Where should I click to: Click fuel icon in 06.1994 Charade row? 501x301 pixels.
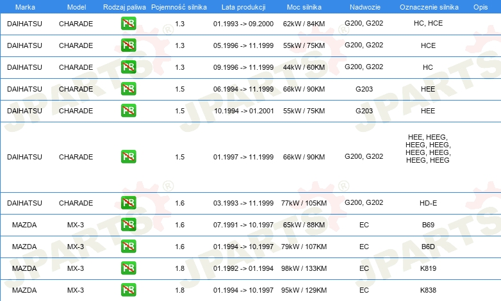coord(128,88)
